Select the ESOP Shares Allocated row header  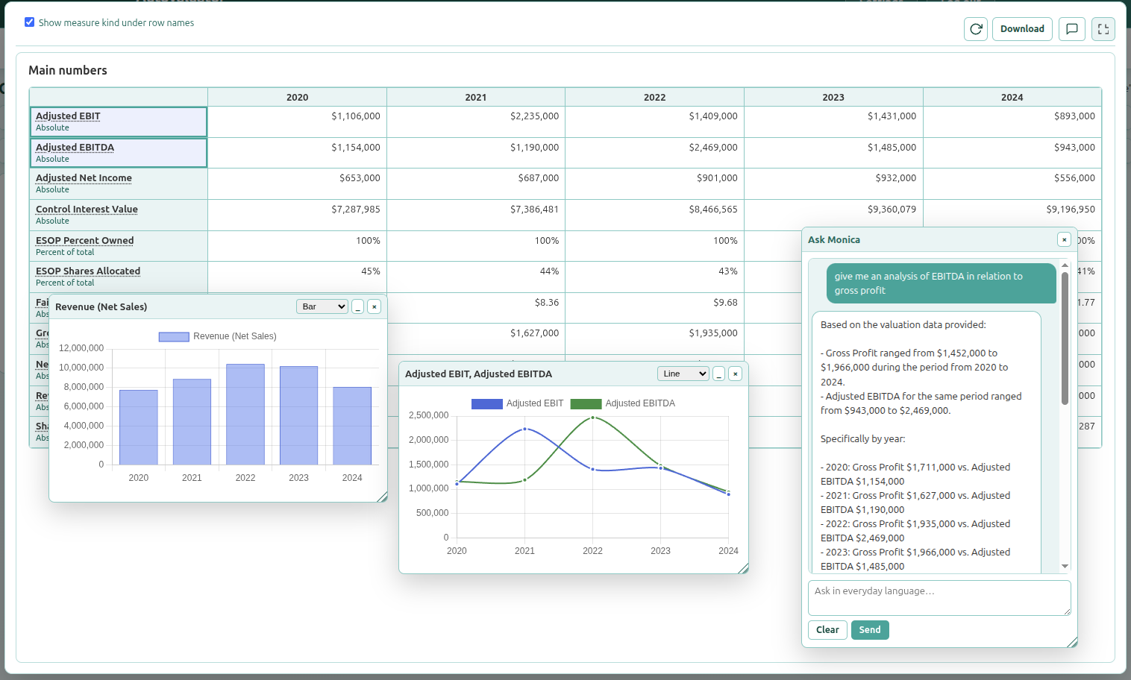(119, 277)
